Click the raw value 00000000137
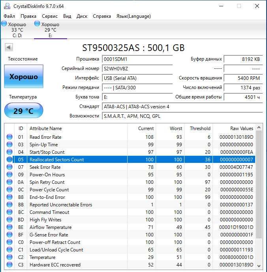267x272 pixels. [x=236, y=205]
